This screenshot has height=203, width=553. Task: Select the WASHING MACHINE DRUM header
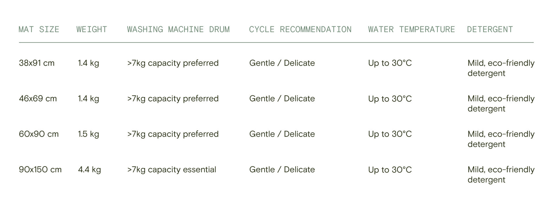point(178,29)
